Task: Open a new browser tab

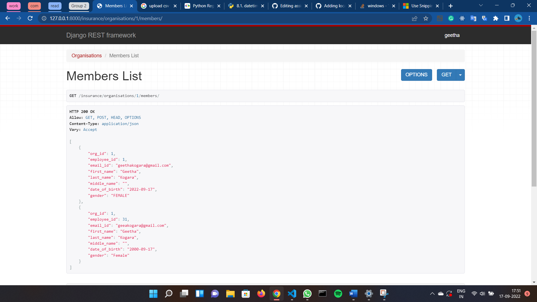Action: pyautogui.click(x=451, y=6)
